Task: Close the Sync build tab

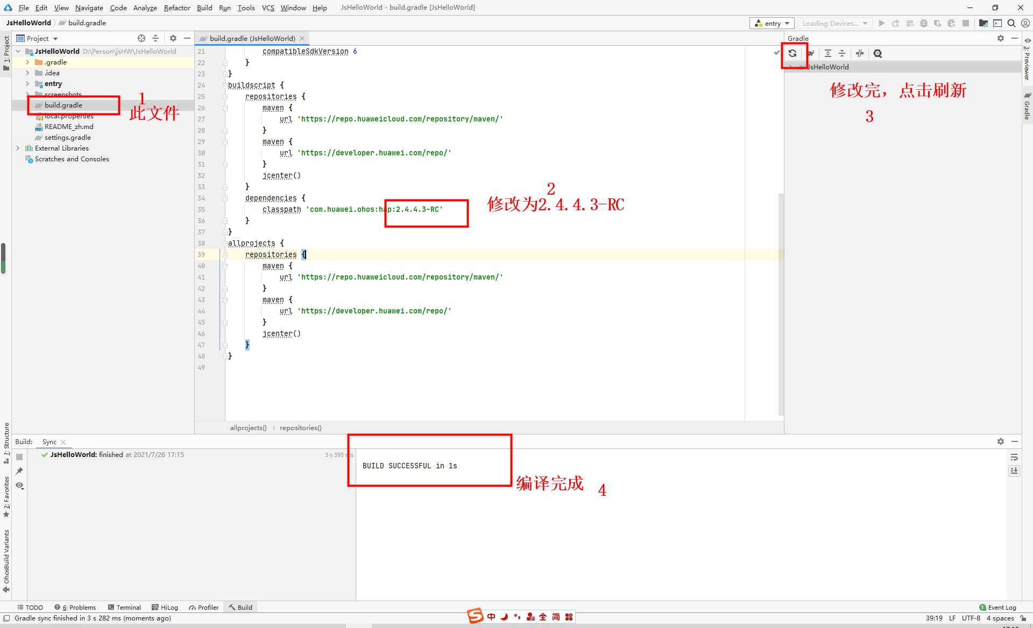Action: [63, 442]
